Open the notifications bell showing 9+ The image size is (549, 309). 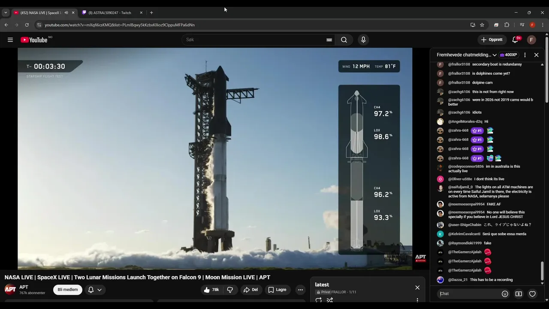click(x=515, y=40)
